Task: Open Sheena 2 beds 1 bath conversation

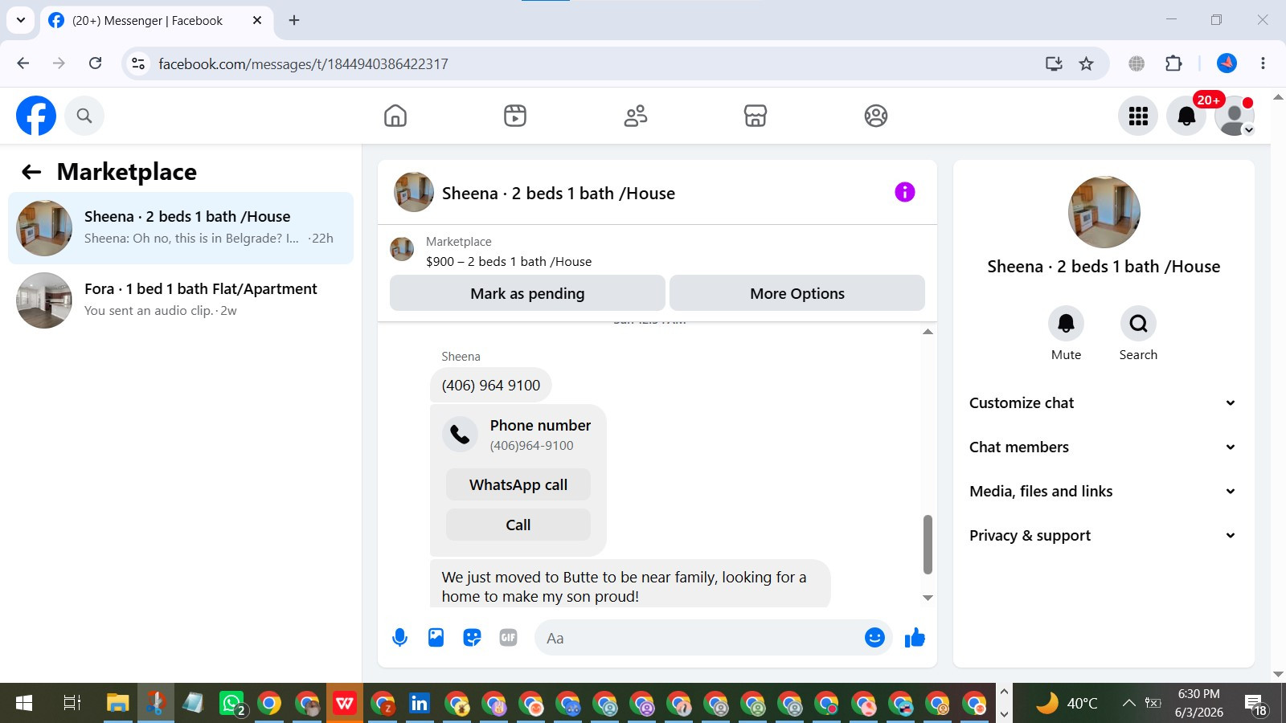Action: click(181, 228)
